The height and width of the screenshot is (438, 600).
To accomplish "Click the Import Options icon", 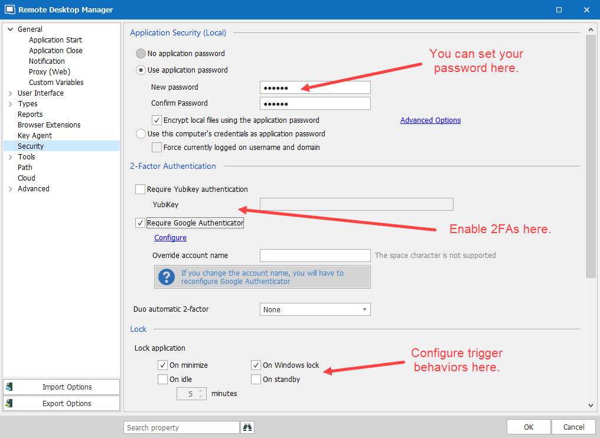I will click(9, 387).
